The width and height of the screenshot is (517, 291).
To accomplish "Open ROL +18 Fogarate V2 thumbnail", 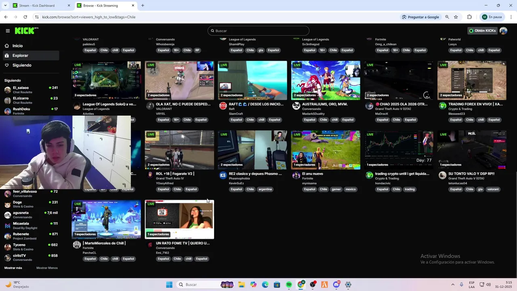I will point(179,150).
